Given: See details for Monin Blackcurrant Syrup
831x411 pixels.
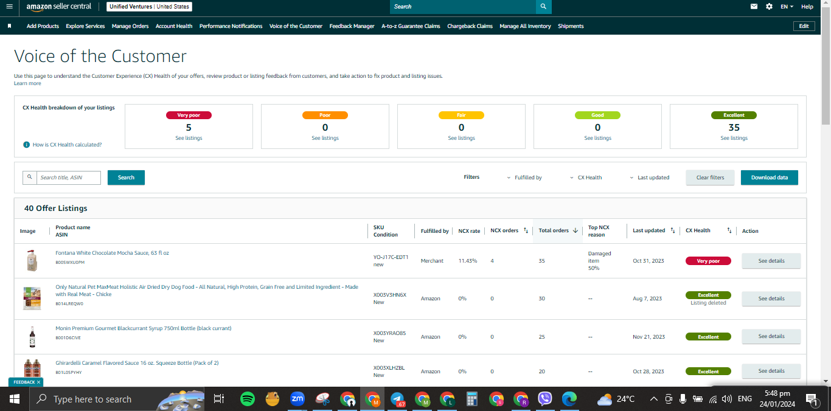Looking at the screenshot, I should (771, 336).
